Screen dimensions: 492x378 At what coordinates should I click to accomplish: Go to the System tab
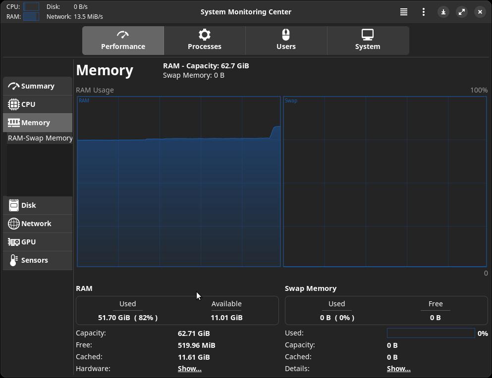tap(368, 41)
